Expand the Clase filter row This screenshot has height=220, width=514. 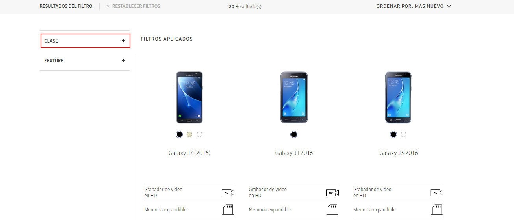tap(85, 41)
